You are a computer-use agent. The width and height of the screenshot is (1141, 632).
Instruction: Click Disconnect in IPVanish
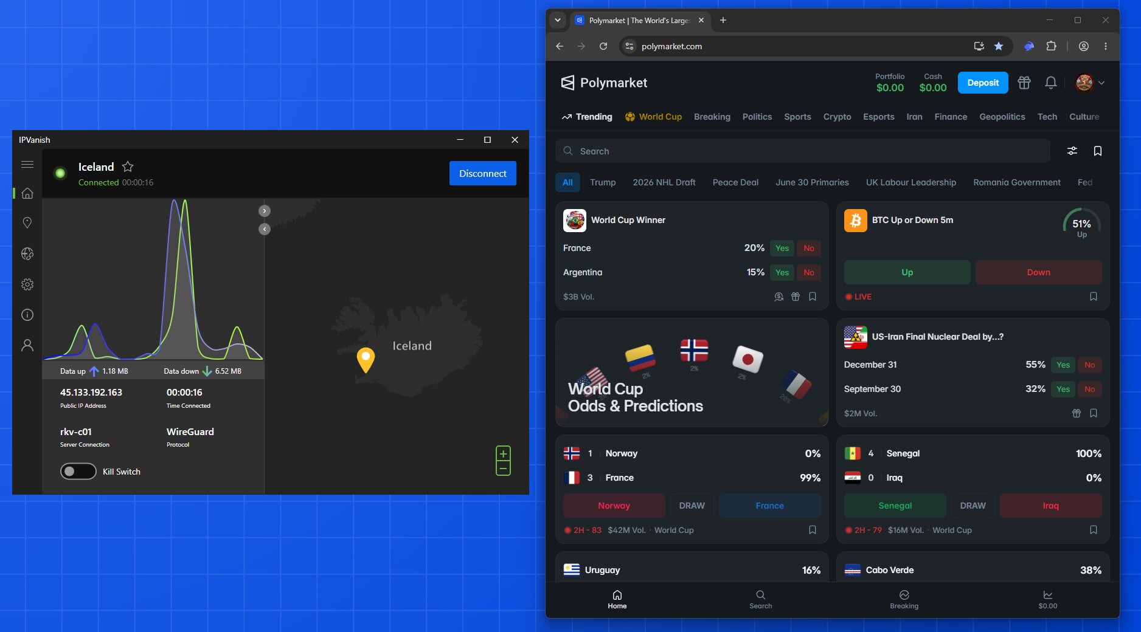[483, 173]
